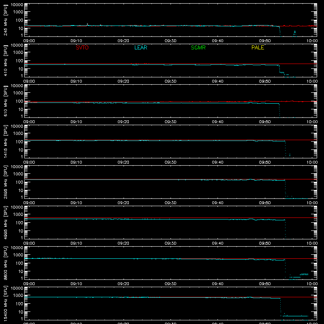
Task: Click the 09:50 time label under the 610 MHz plot
Action: pos(265,122)
